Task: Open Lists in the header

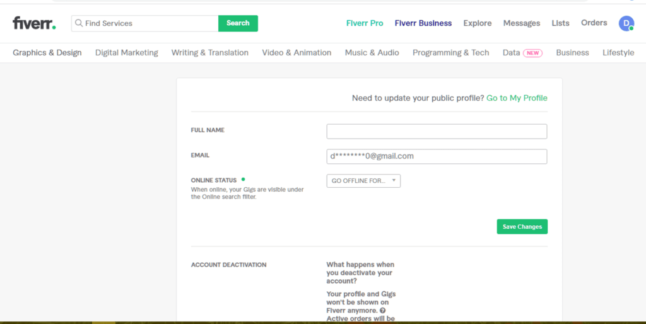Action: click(560, 23)
